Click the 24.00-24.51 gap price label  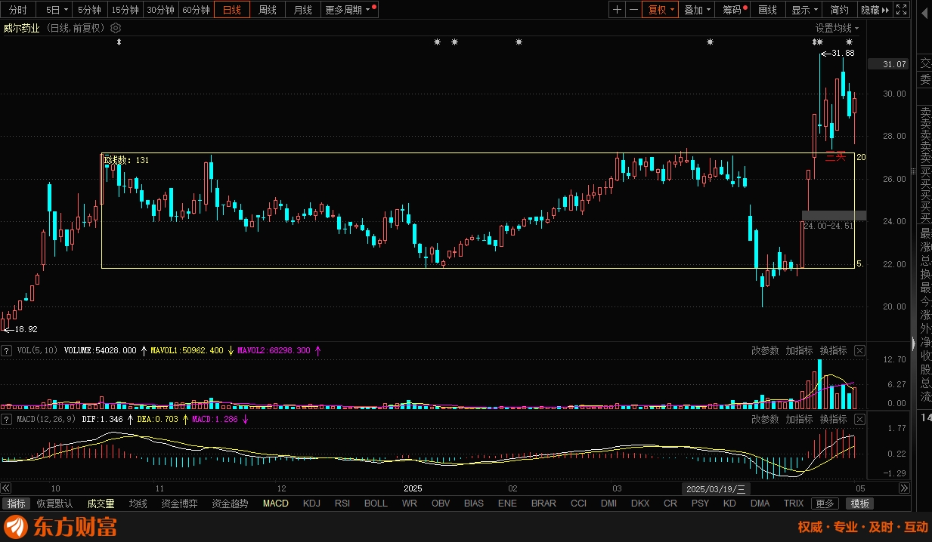pyautogui.click(x=828, y=226)
